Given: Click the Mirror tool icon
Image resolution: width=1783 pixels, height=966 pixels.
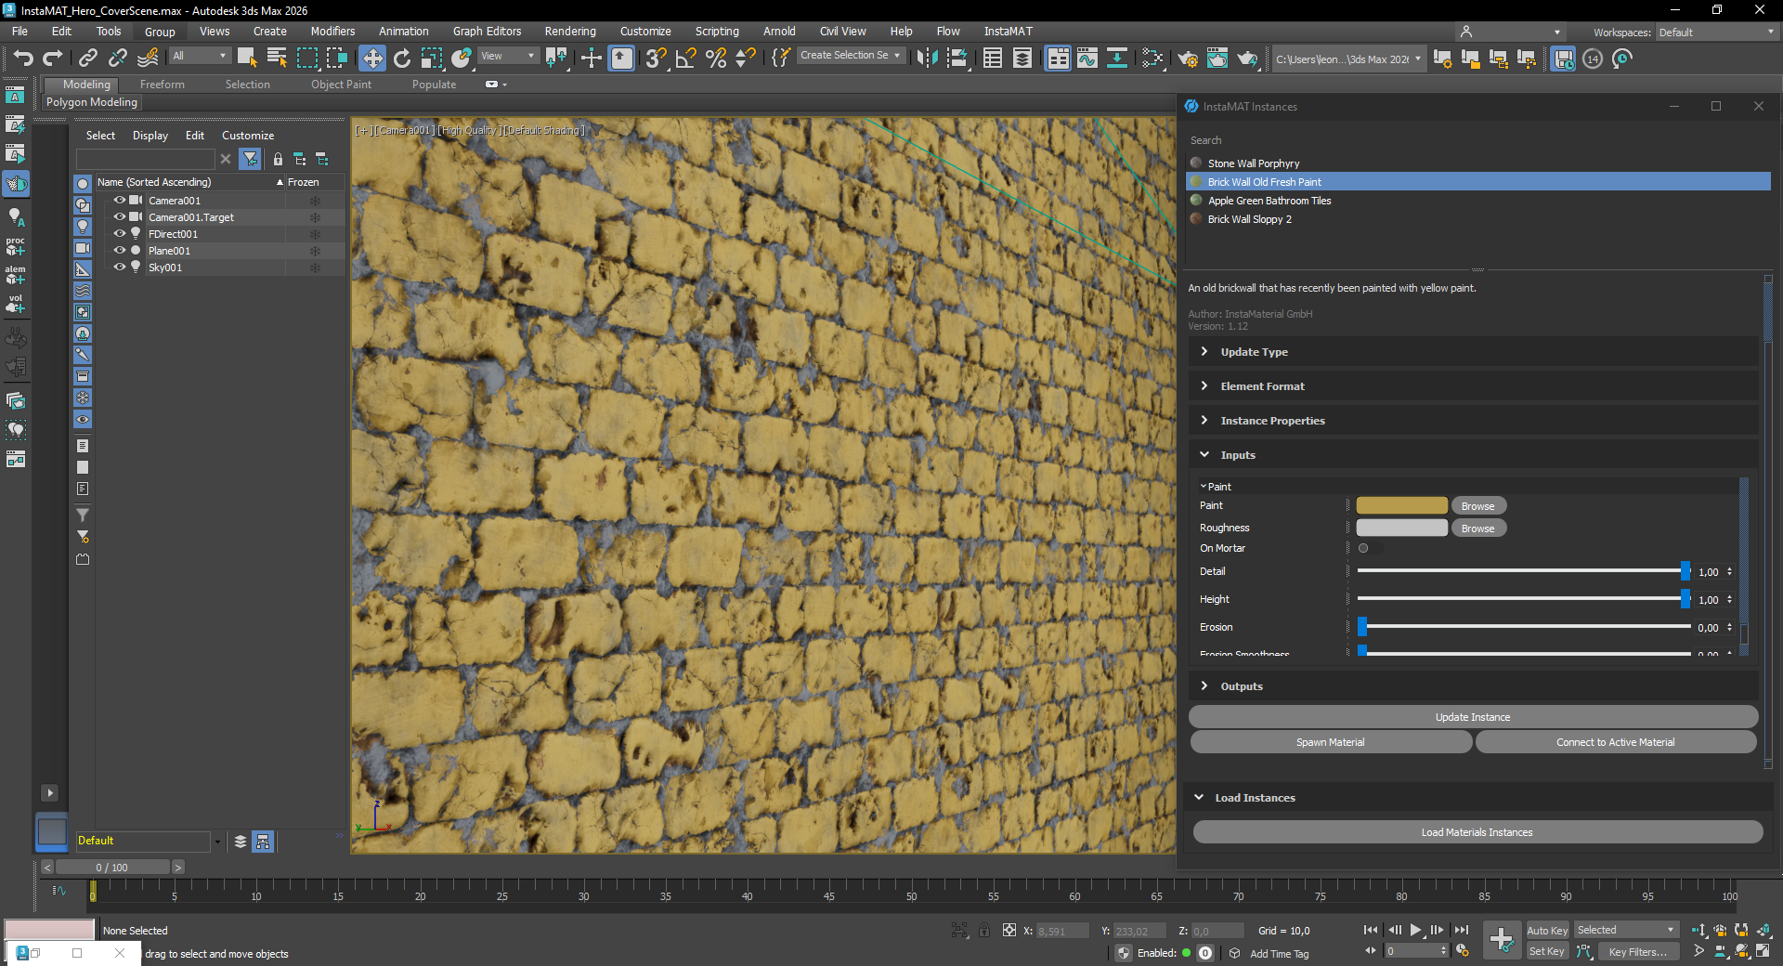Looking at the screenshot, I should [x=927, y=59].
